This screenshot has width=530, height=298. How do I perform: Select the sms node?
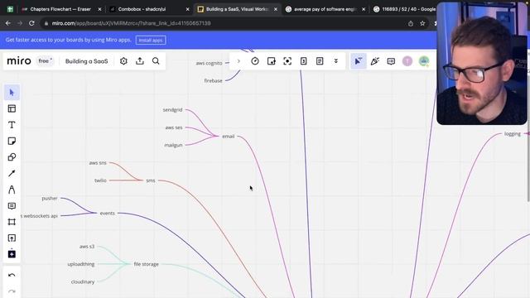[151, 180]
